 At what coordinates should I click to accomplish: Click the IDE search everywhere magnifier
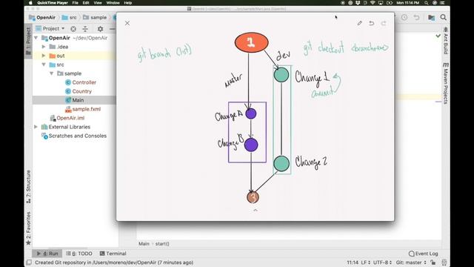click(443, 18)
